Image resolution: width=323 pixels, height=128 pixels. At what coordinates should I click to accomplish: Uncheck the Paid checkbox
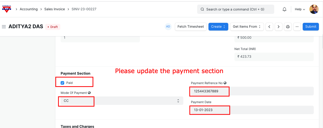62,83
